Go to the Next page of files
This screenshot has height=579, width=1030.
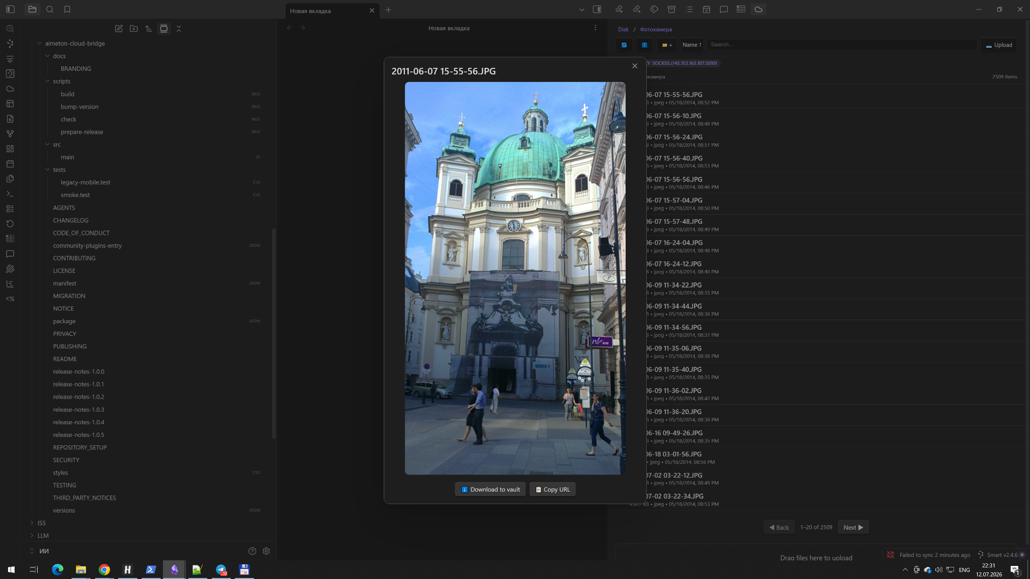(x=853, y=527)
